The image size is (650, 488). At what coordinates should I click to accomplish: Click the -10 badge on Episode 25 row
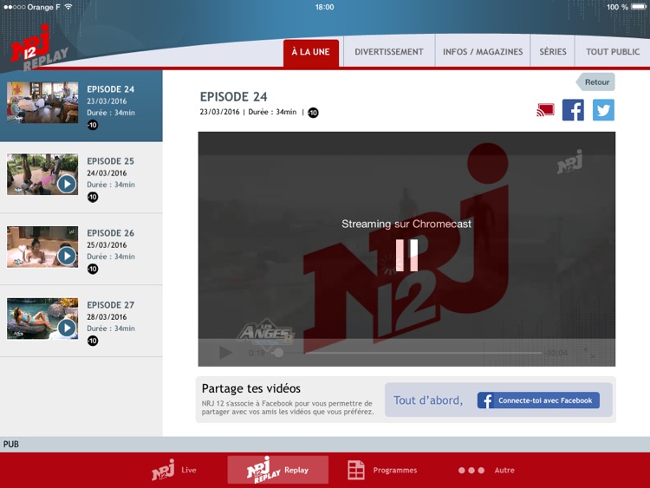(x=93, y=197)
